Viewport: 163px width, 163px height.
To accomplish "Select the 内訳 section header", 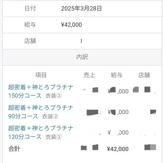I will (x=82, y=57).
